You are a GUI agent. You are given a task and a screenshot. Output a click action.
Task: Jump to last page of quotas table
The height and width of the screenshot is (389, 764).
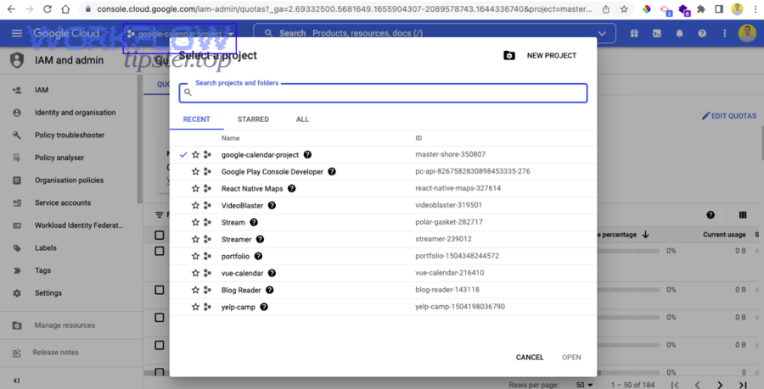pyautogui.click(x=743, y=385)
